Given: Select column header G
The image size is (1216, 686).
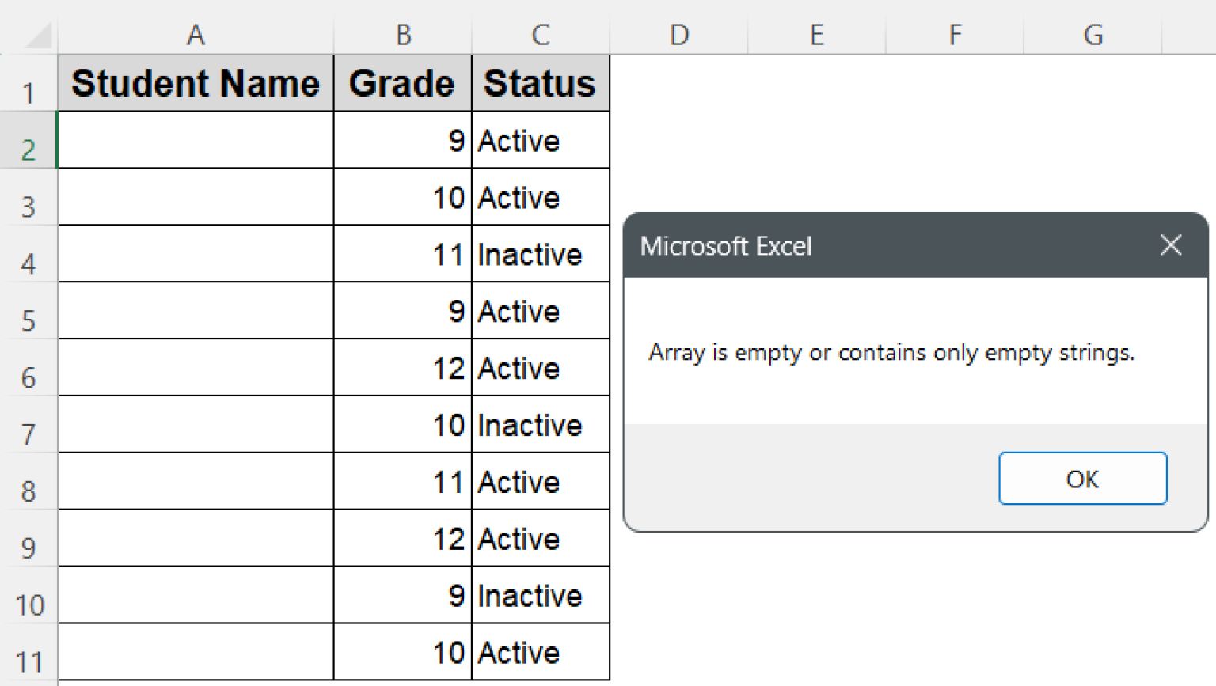Looking at the screenshot, I should 1092,35.
